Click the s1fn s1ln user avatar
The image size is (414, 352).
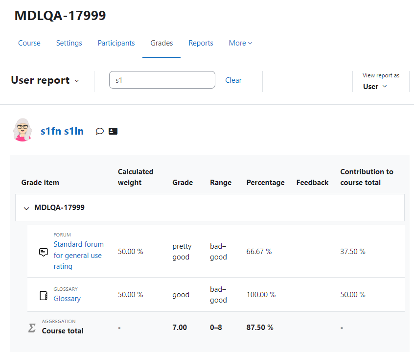click(x=23, y=130)
